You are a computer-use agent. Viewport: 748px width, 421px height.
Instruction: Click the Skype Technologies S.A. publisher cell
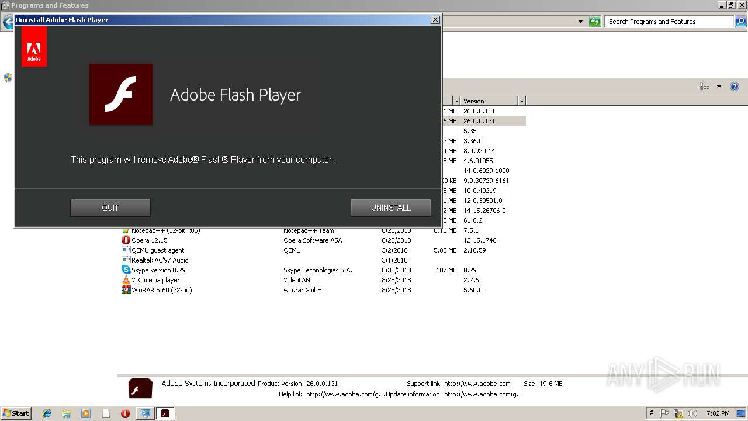tap(318, 270)
